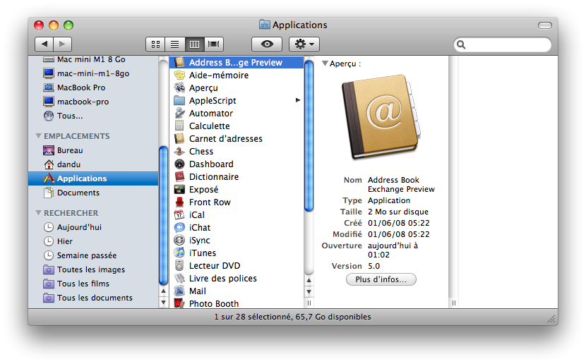Click the Quick Look eye button
This screenshot has height=364, width=586.
click(267, 44)
